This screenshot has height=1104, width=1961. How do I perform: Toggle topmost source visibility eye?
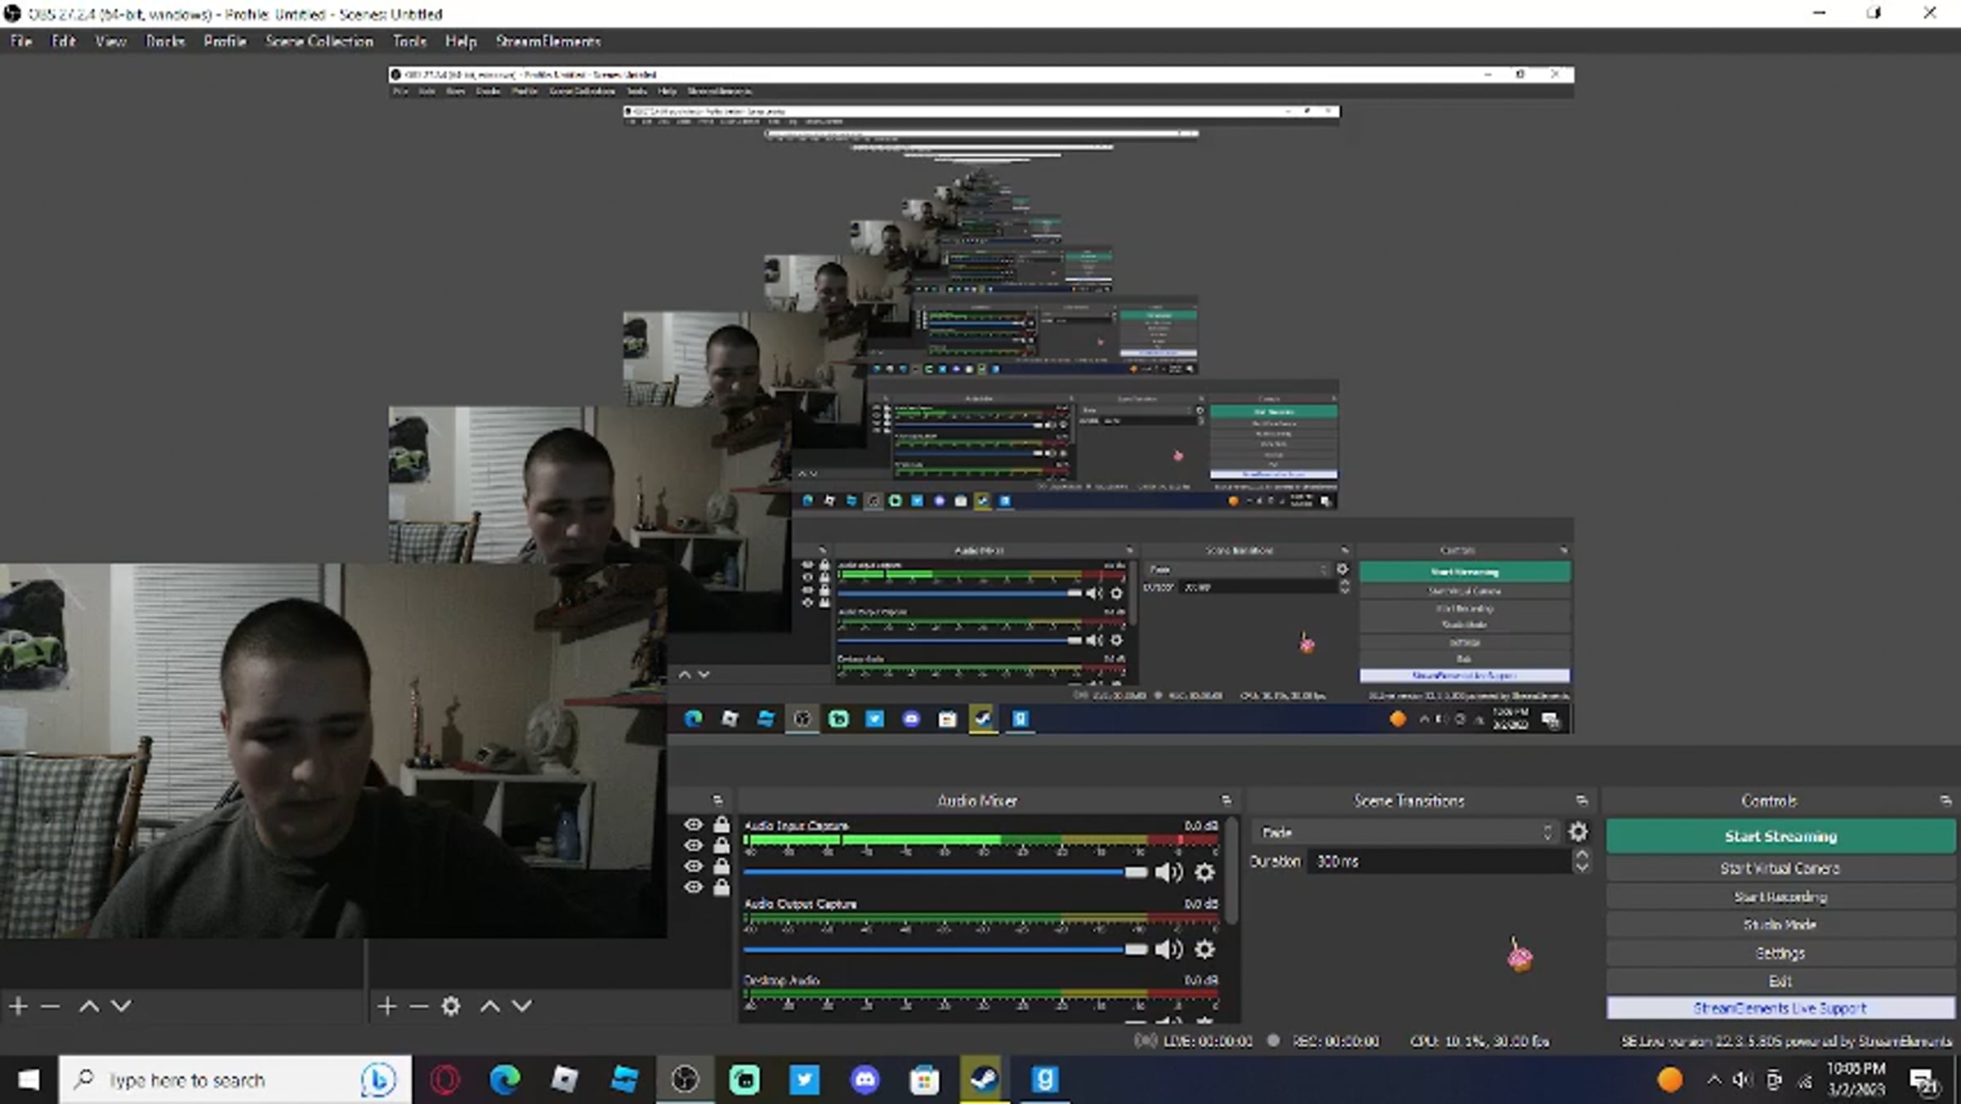click(693, 825)
